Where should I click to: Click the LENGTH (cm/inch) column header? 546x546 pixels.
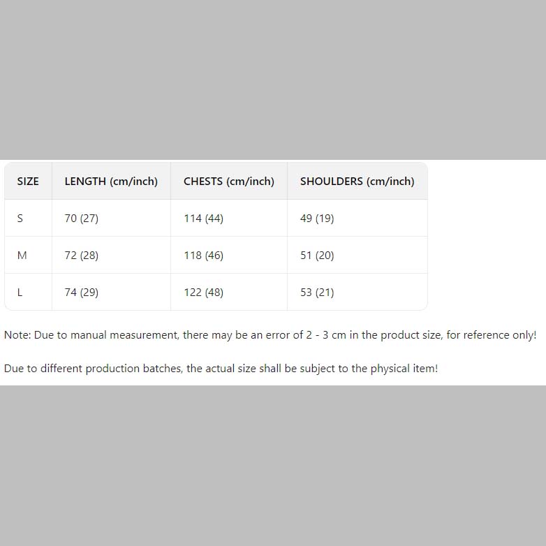(111, 182)
